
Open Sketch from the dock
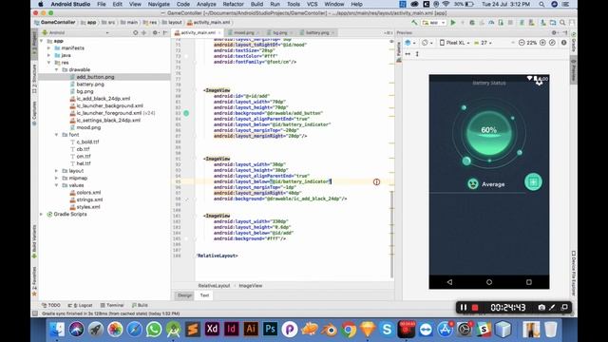click(368, 330)
